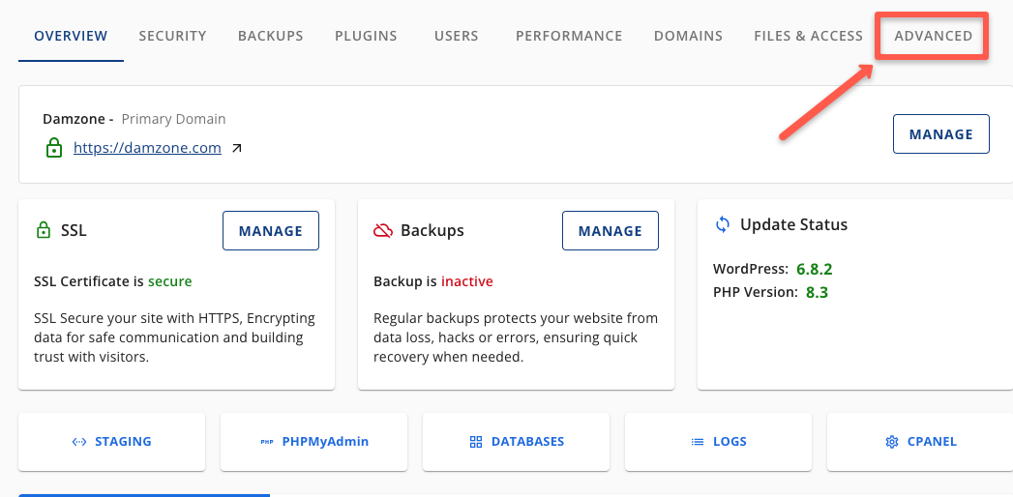Click the PHP icon beside PHPMyAdmin
Image resolution: width=1013 pixels, height=497 pixels.
[267, 442]
